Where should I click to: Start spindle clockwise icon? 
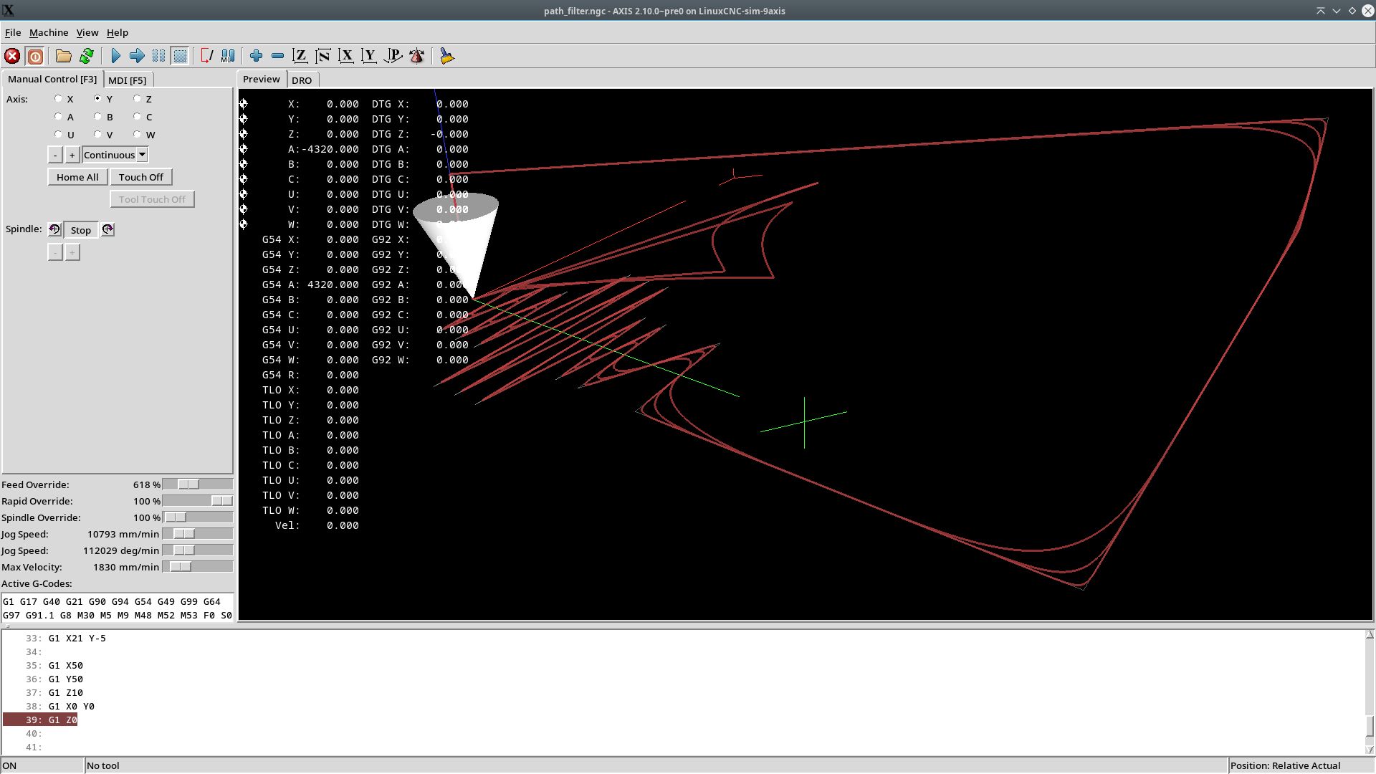click(x=107, y=229)
